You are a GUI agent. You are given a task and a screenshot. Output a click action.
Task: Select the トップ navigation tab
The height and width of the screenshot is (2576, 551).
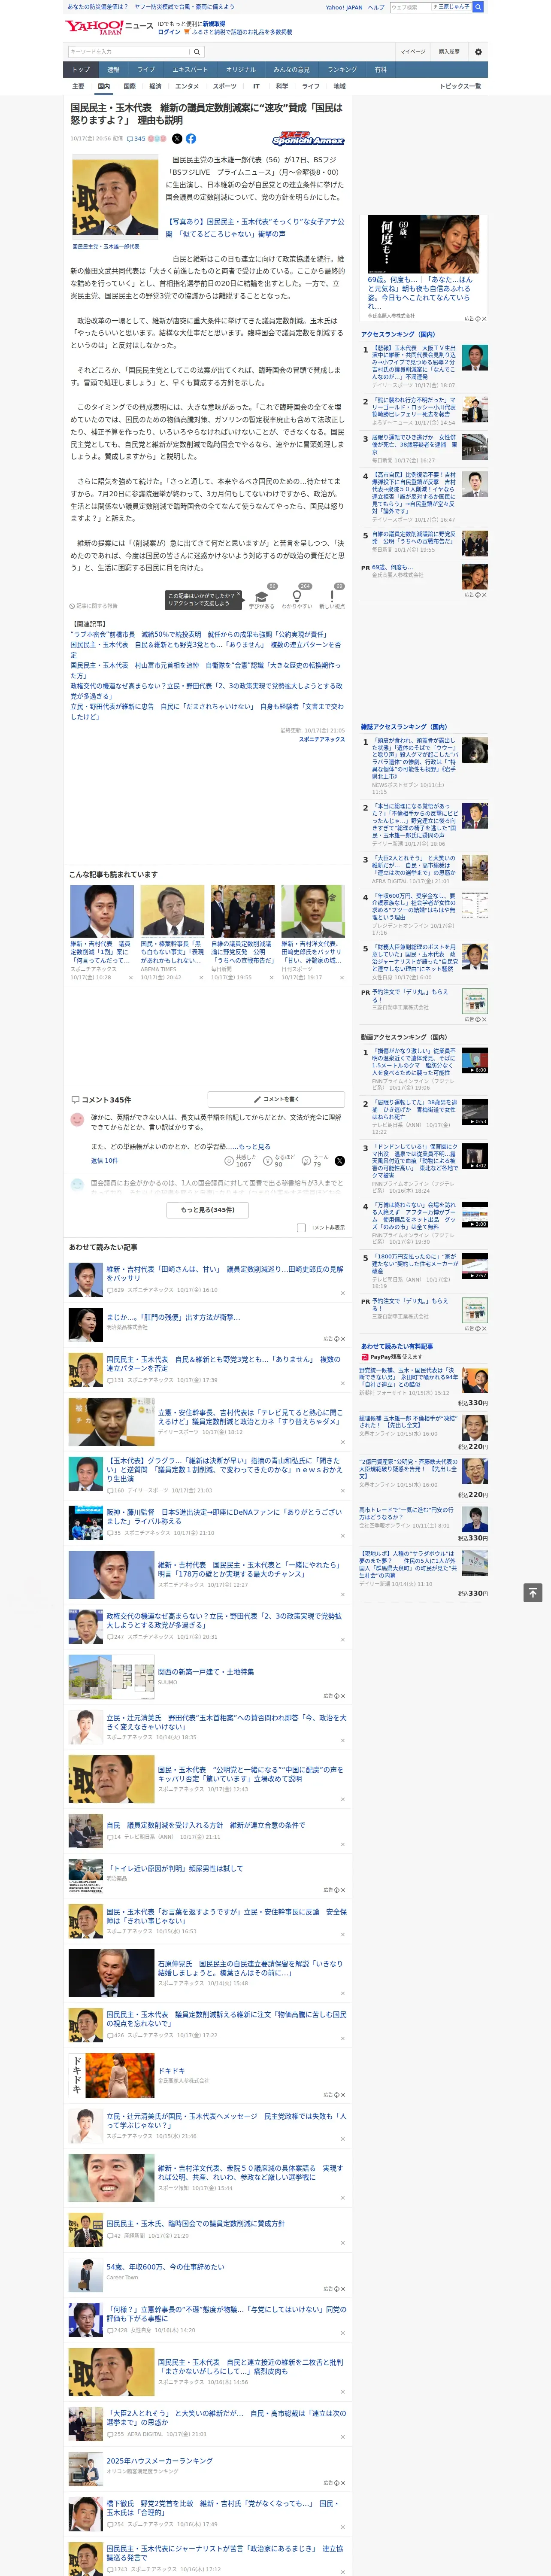tap(81, 70)
